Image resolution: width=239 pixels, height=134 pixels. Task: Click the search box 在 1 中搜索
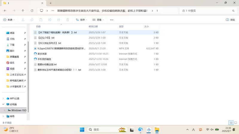(208, 11)
